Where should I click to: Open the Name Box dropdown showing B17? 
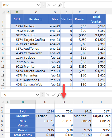click(x=38, y=5)
